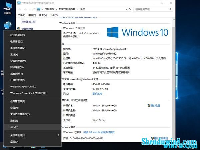Click 更改设置 link for computer name

[x=155, y=105]
